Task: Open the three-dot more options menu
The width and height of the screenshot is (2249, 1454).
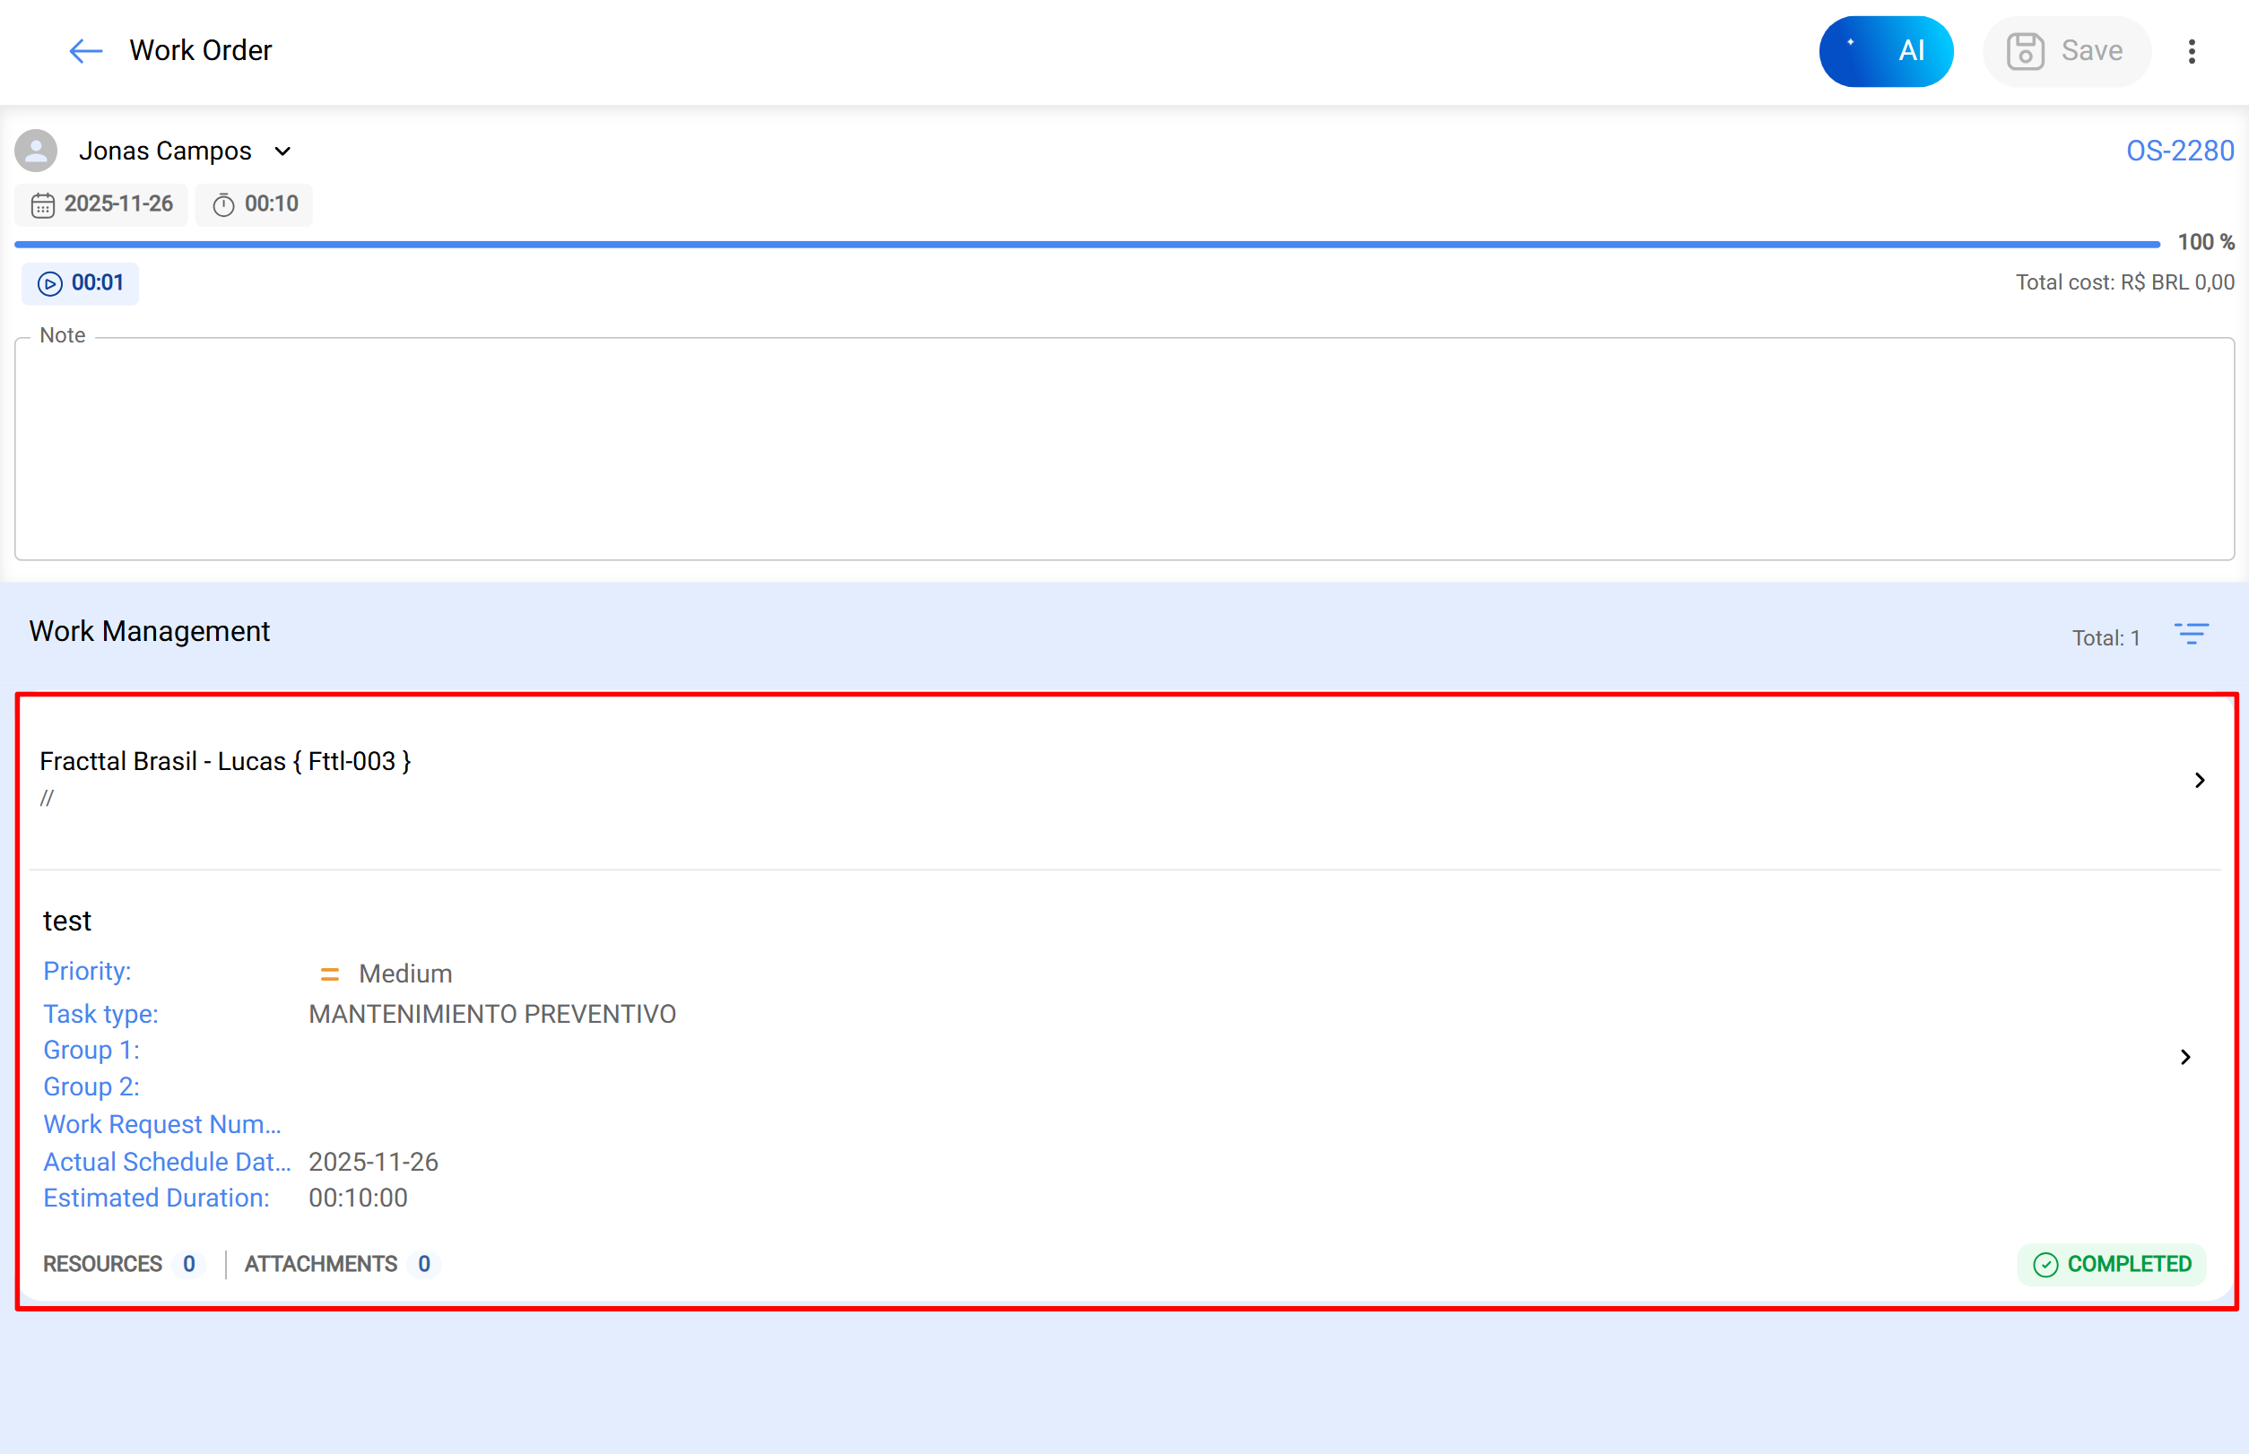Action: click(2192, 51)
